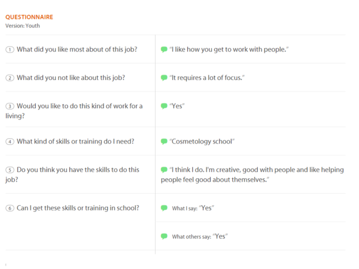
Task: Click the "Cosmetology school" answer text
Action: 202,142
